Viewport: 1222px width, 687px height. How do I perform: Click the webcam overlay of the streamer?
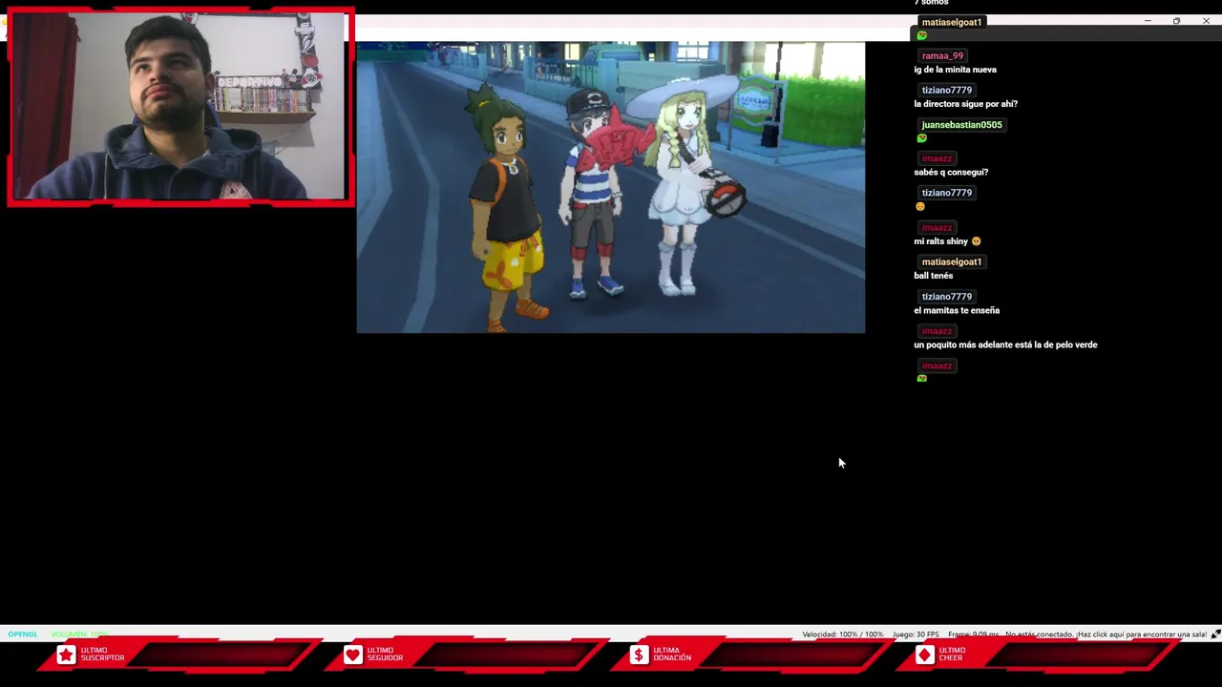(180, 107)
